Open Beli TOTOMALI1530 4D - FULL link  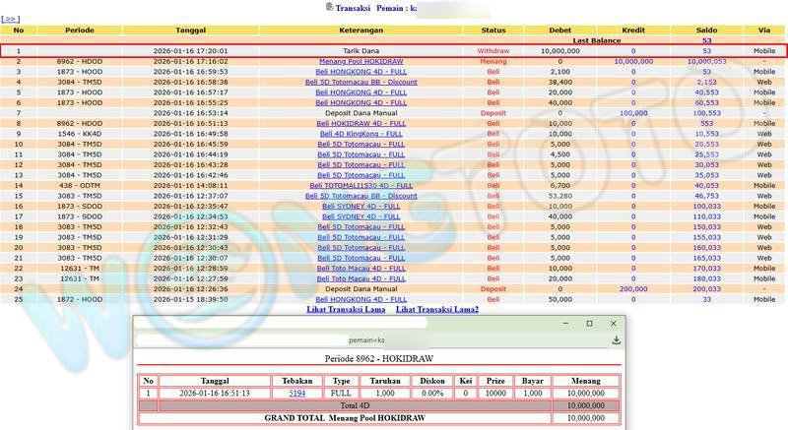[x=361, y=185]
